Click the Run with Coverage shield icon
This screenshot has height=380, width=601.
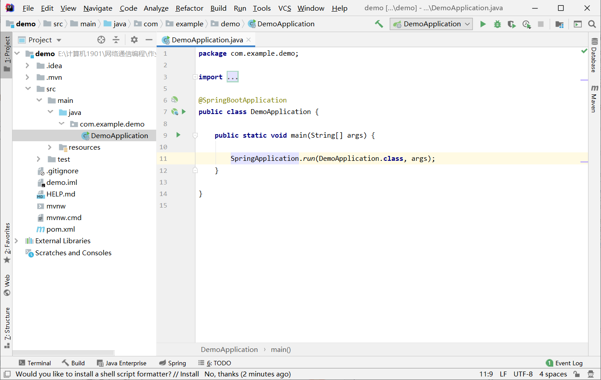(x=512, y=24)
